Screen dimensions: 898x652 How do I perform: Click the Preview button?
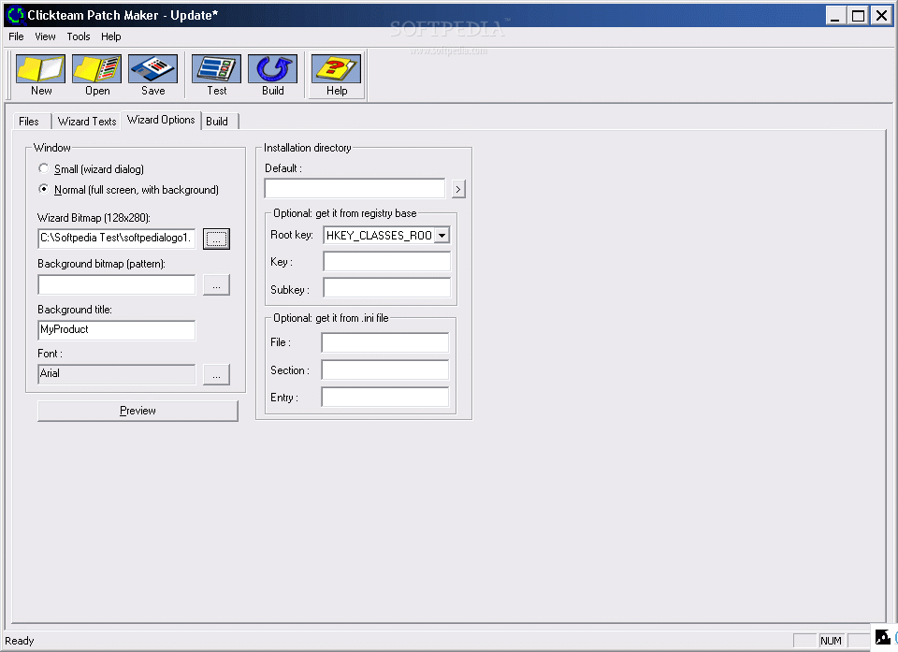(x=138, y=411)
